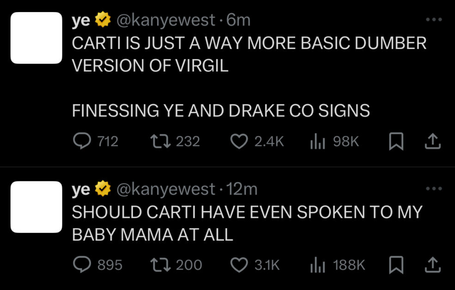
Task: Open more options on the 12m tweet
Action: 434,189
